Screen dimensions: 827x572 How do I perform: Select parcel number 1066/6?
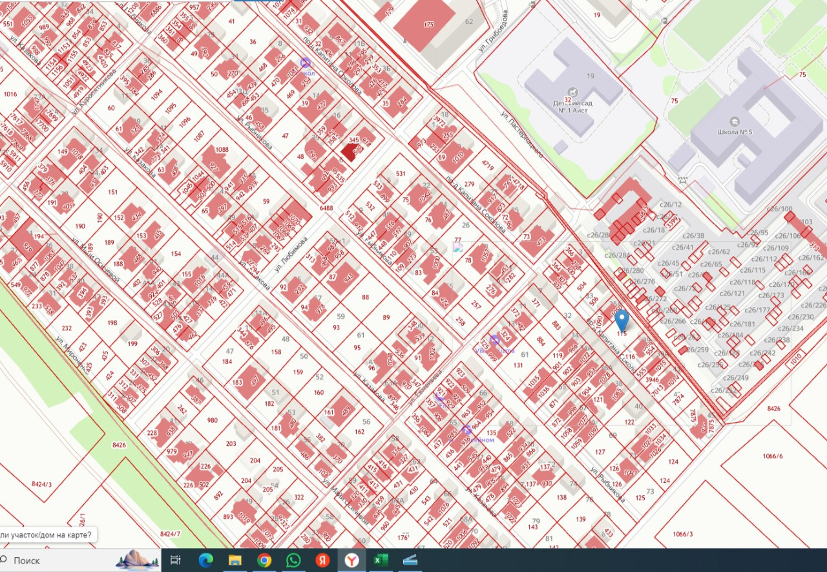[772, 456]
